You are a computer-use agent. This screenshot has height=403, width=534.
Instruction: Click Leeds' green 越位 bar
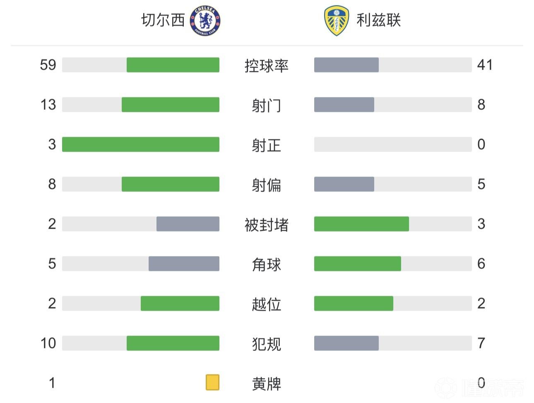pyautogui.click(x=354, y=304)
